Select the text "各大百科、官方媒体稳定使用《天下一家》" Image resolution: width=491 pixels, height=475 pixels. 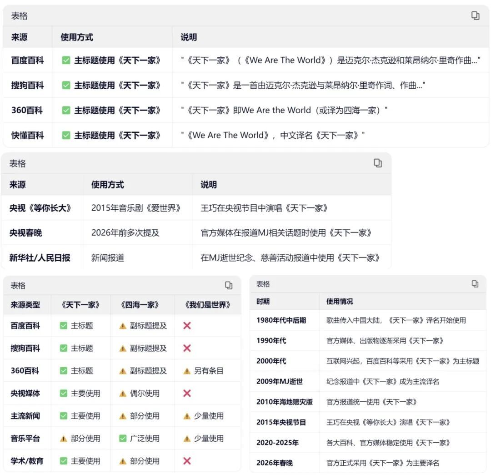pyautogui.click(x=388, y=442)
